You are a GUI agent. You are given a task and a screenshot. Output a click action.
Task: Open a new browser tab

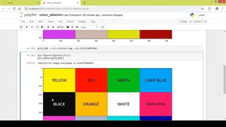click(84, 3)
